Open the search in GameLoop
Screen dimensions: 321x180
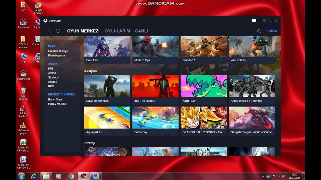259,31
